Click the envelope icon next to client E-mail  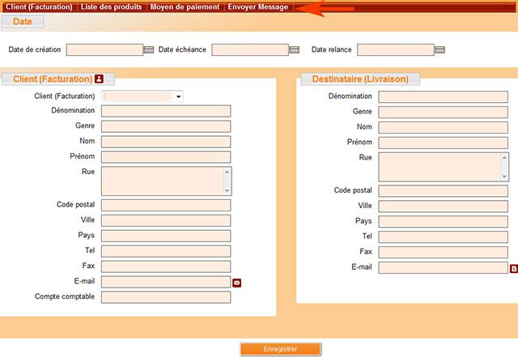click(x=237, y=283)
